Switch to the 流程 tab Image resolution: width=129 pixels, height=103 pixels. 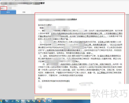coord(24,12)
